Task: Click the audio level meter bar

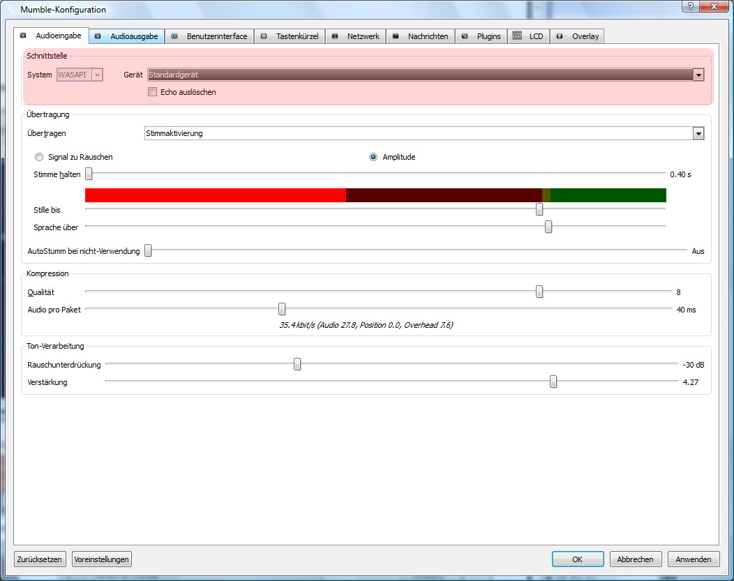Action: coord(375,195)
